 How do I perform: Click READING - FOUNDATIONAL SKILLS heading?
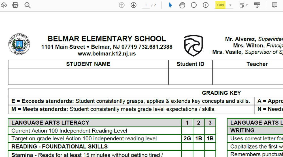coord(59,147)
